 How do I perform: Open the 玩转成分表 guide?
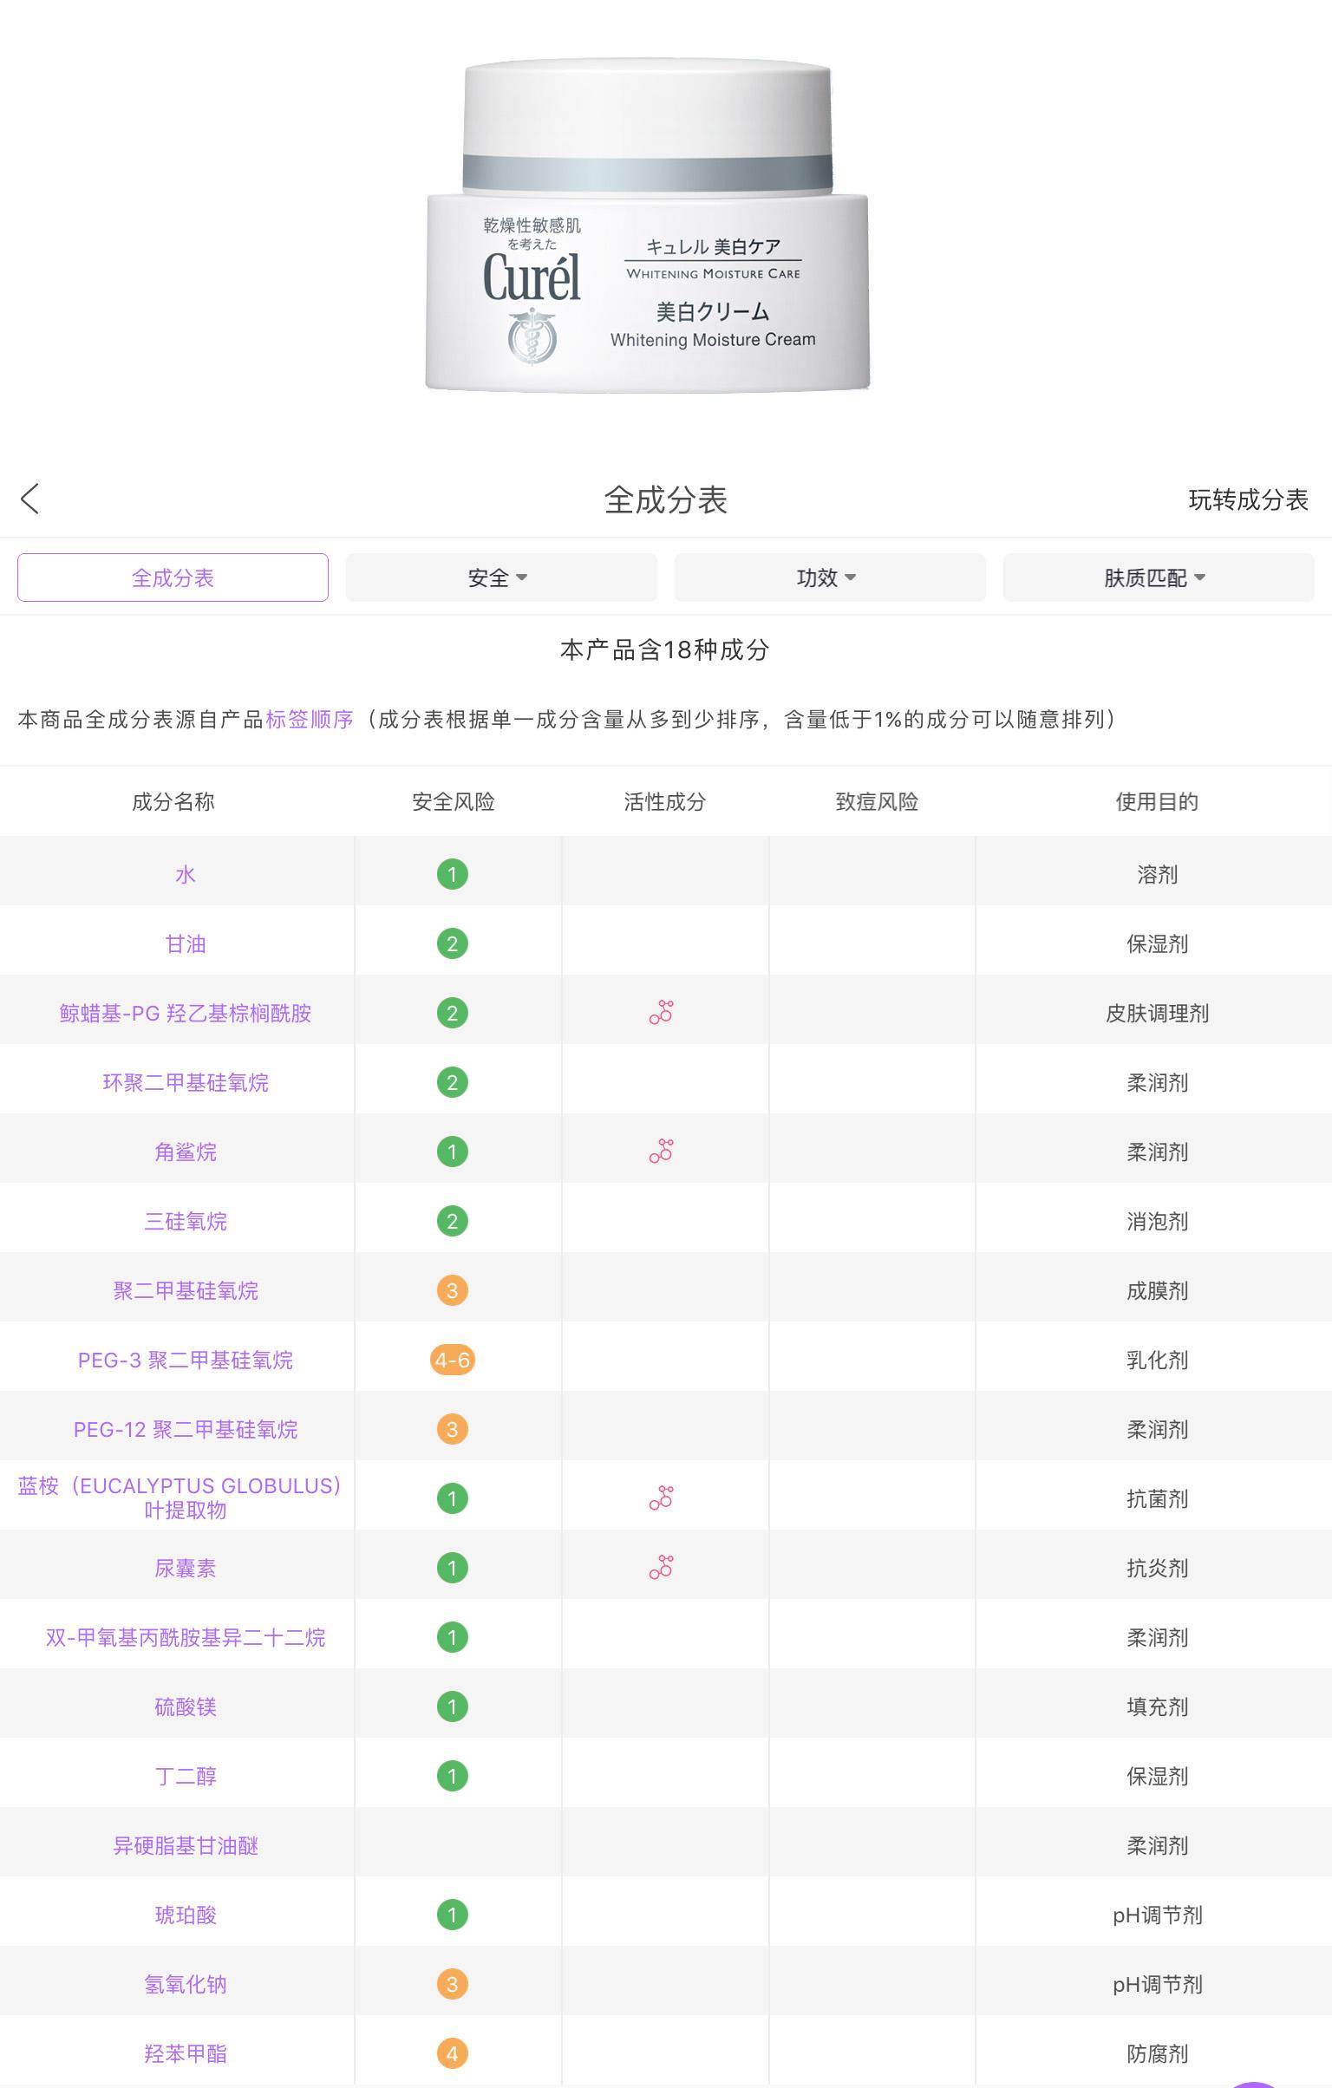[x=1248, y=499]
